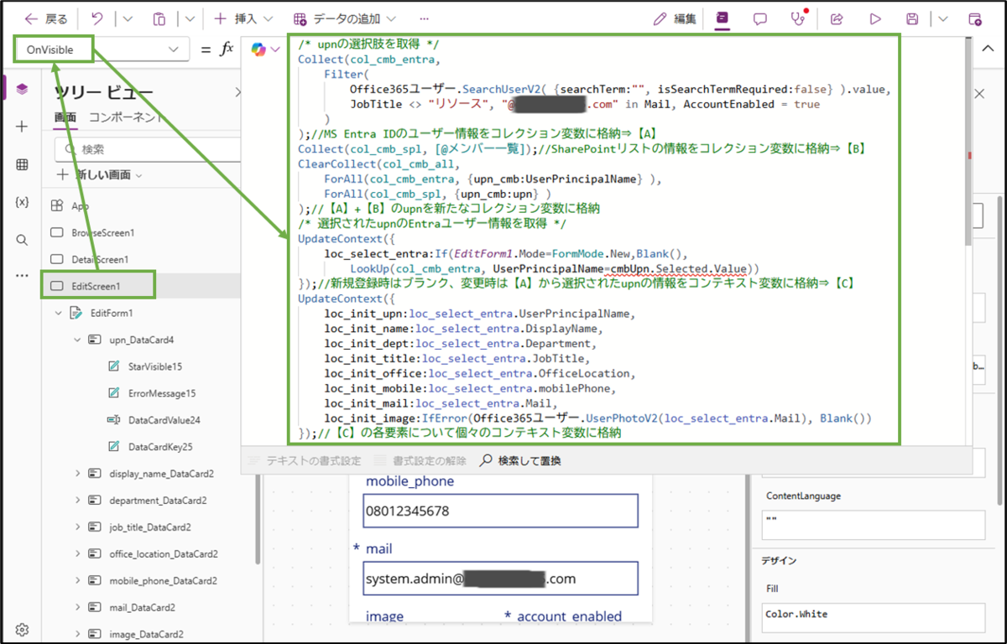This screenshot has width=1007, height=644.
Task: Open the save options dropdown arrow
Action: pos(943,18)
